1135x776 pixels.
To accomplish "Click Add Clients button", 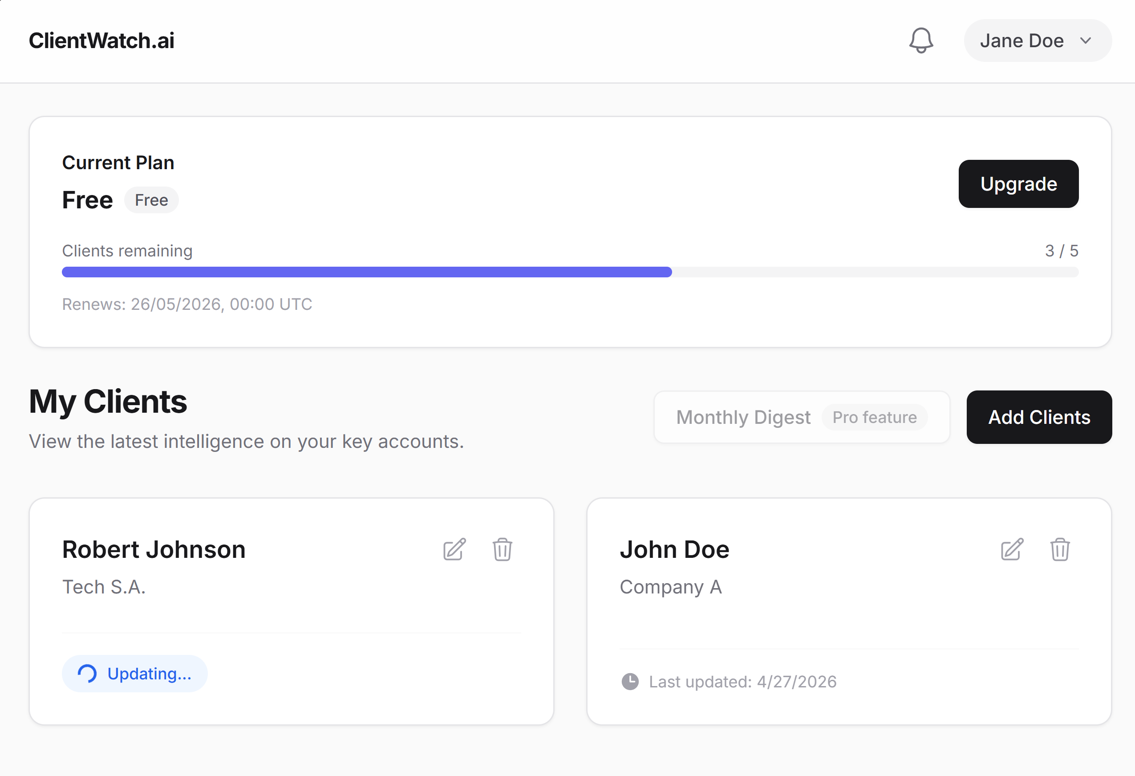I will (x=1039, y=417).
